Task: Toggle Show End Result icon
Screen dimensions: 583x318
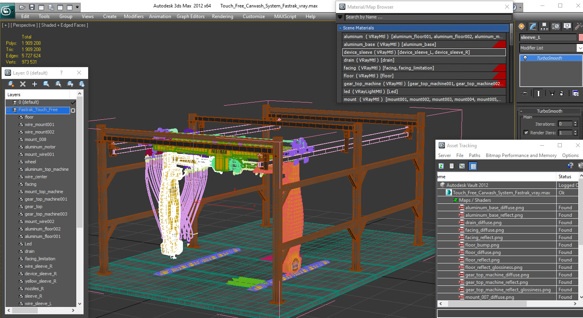Action: [538, 93]
